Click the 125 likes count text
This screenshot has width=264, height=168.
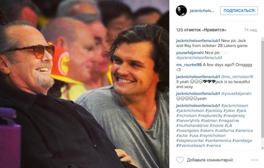[201, 30]
